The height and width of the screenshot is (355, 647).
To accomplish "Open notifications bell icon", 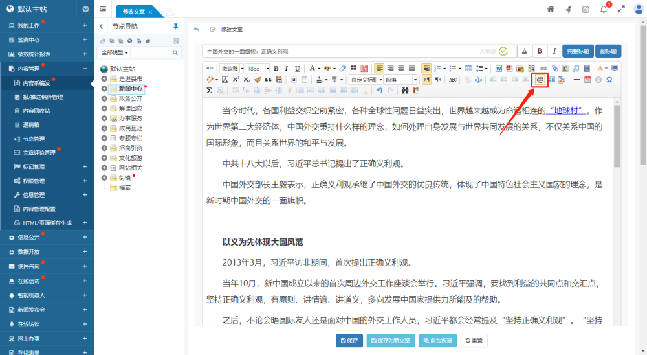I will click(603, 10).
